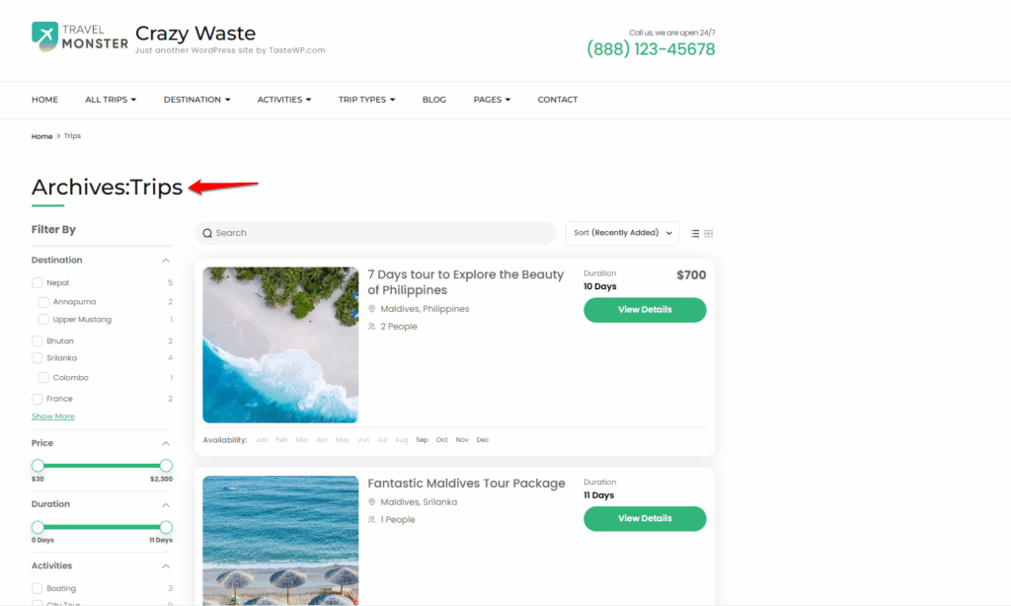The height and width of the screenshot is (606, 1011).
Task: Collapse the Price filter section
Action: click(x=166, y=444)
